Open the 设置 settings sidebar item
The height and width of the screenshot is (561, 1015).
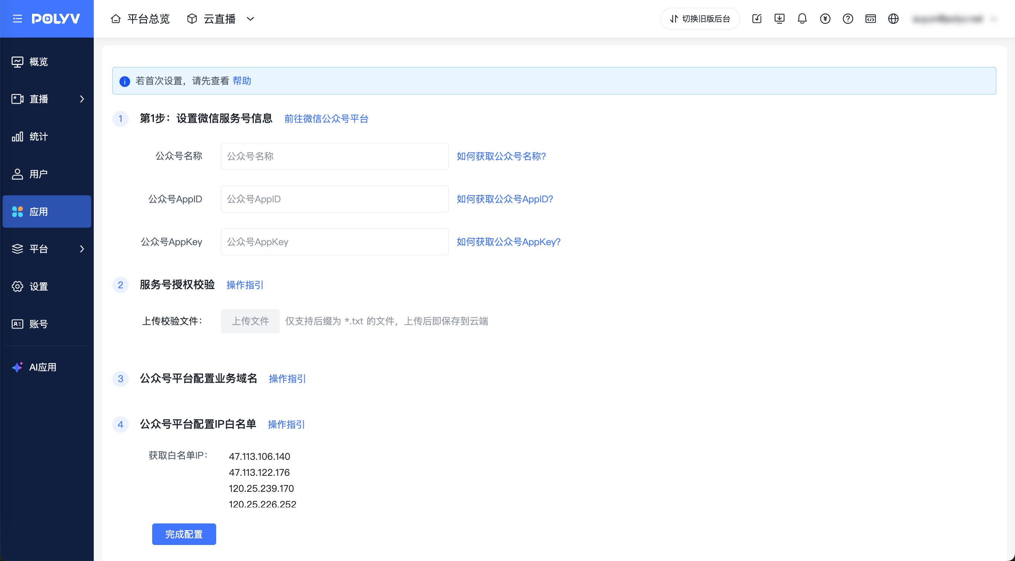pyautogui.click(x=47, y=286)
